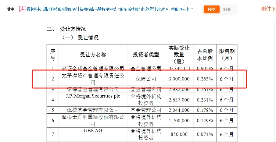This screenshot has height=142, width=276.
Task: Select 太平洋资产管理有限责任公司 cell
Action: 93,79
